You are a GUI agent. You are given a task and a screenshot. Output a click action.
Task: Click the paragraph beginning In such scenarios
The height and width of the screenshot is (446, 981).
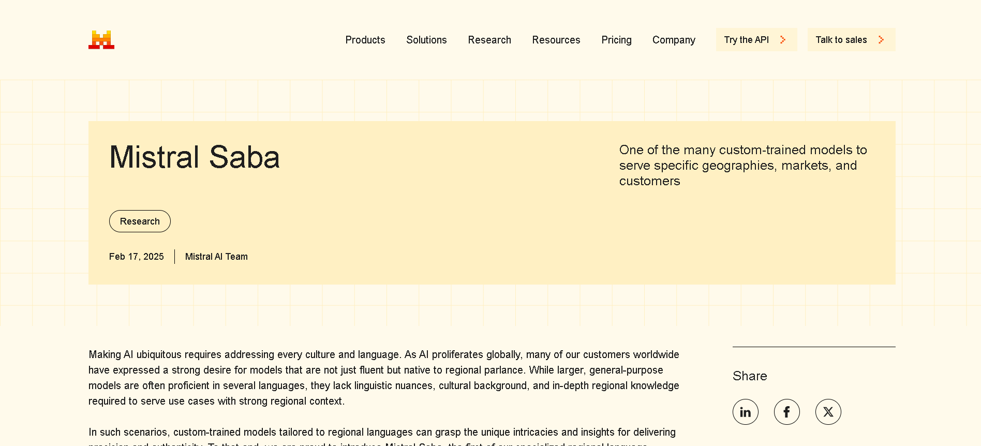[x=383, y=437]
